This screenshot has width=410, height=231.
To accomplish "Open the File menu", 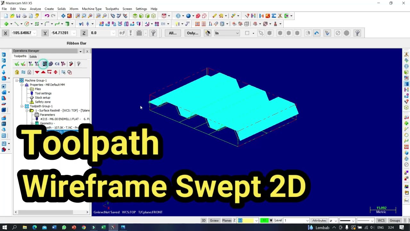I will click(x=4, y=9).
